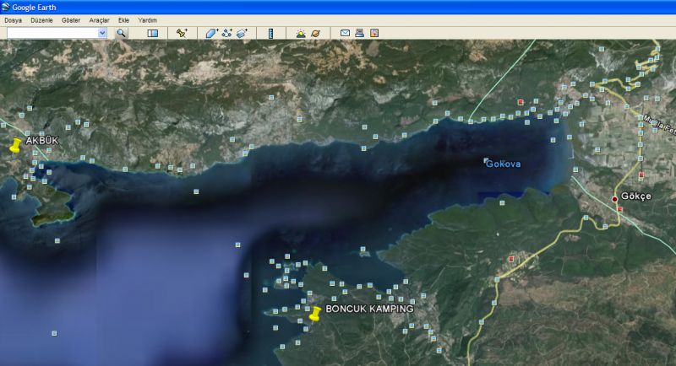Image resolution: width=676 pixels, height=366 pixels.
Task: Toggle the sidebar panel icon
Action: pyautogui.click(x=153, y=33)
